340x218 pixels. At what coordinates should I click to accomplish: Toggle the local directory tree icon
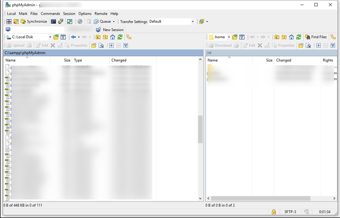click(x=129, y=37)
